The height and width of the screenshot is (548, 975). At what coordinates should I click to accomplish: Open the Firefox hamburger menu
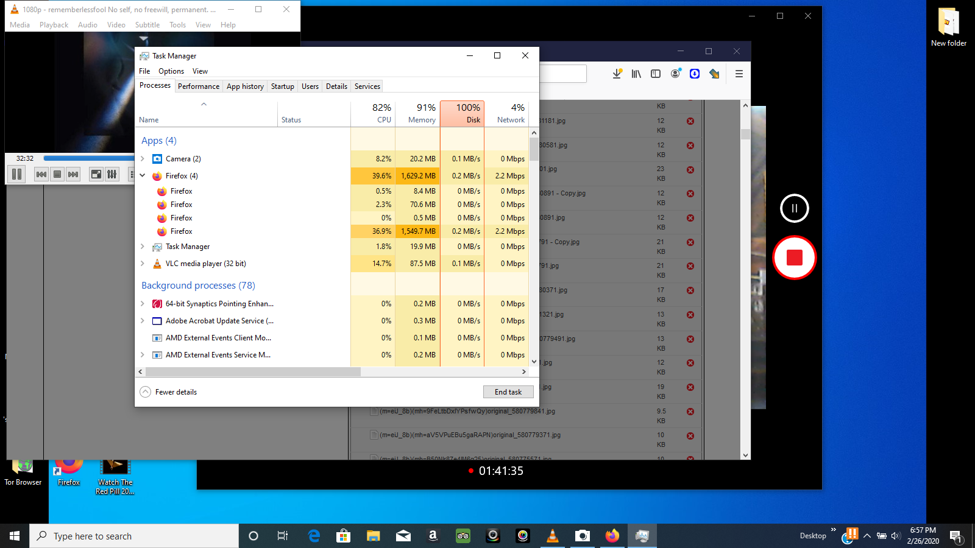tap(739, 74)
